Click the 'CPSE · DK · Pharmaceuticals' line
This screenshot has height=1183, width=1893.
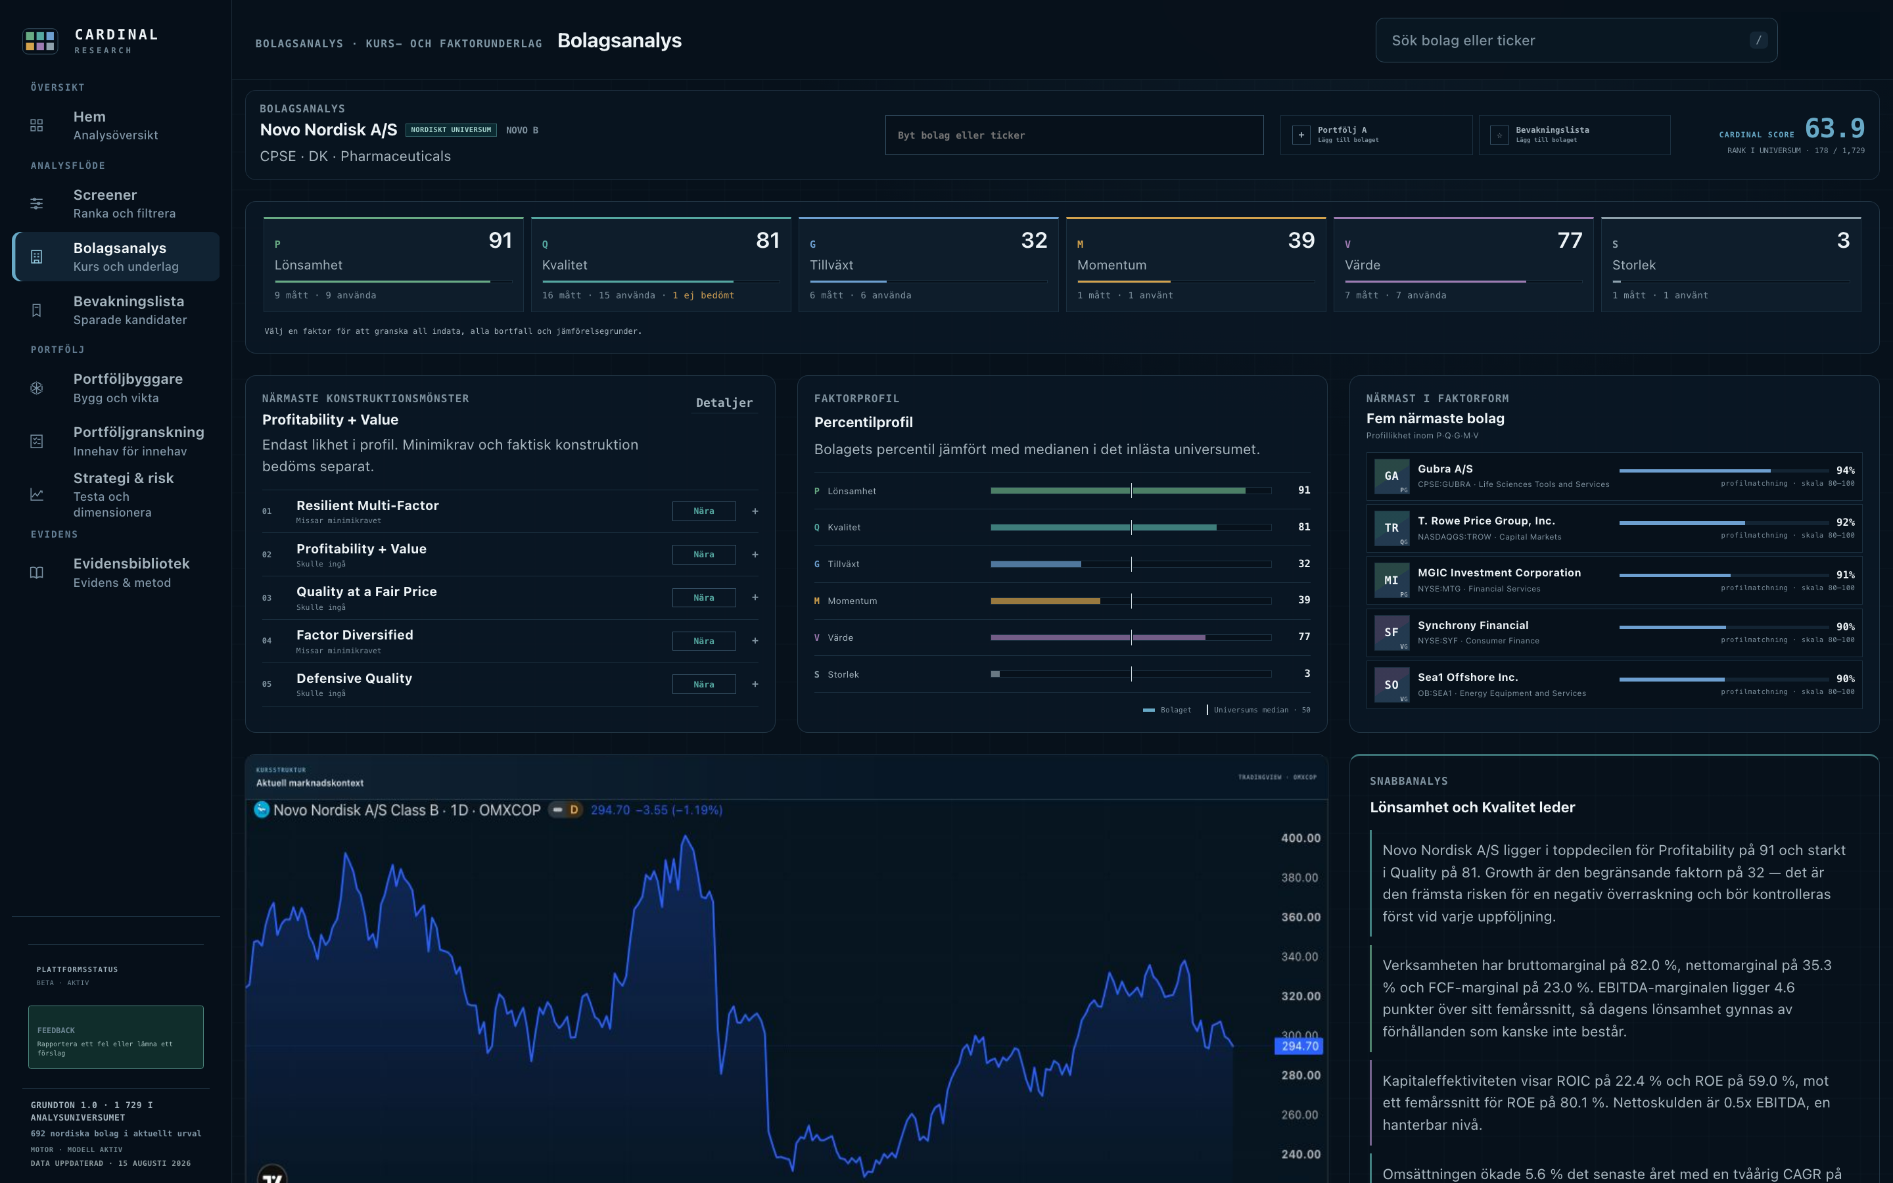(x=355, y=156)
